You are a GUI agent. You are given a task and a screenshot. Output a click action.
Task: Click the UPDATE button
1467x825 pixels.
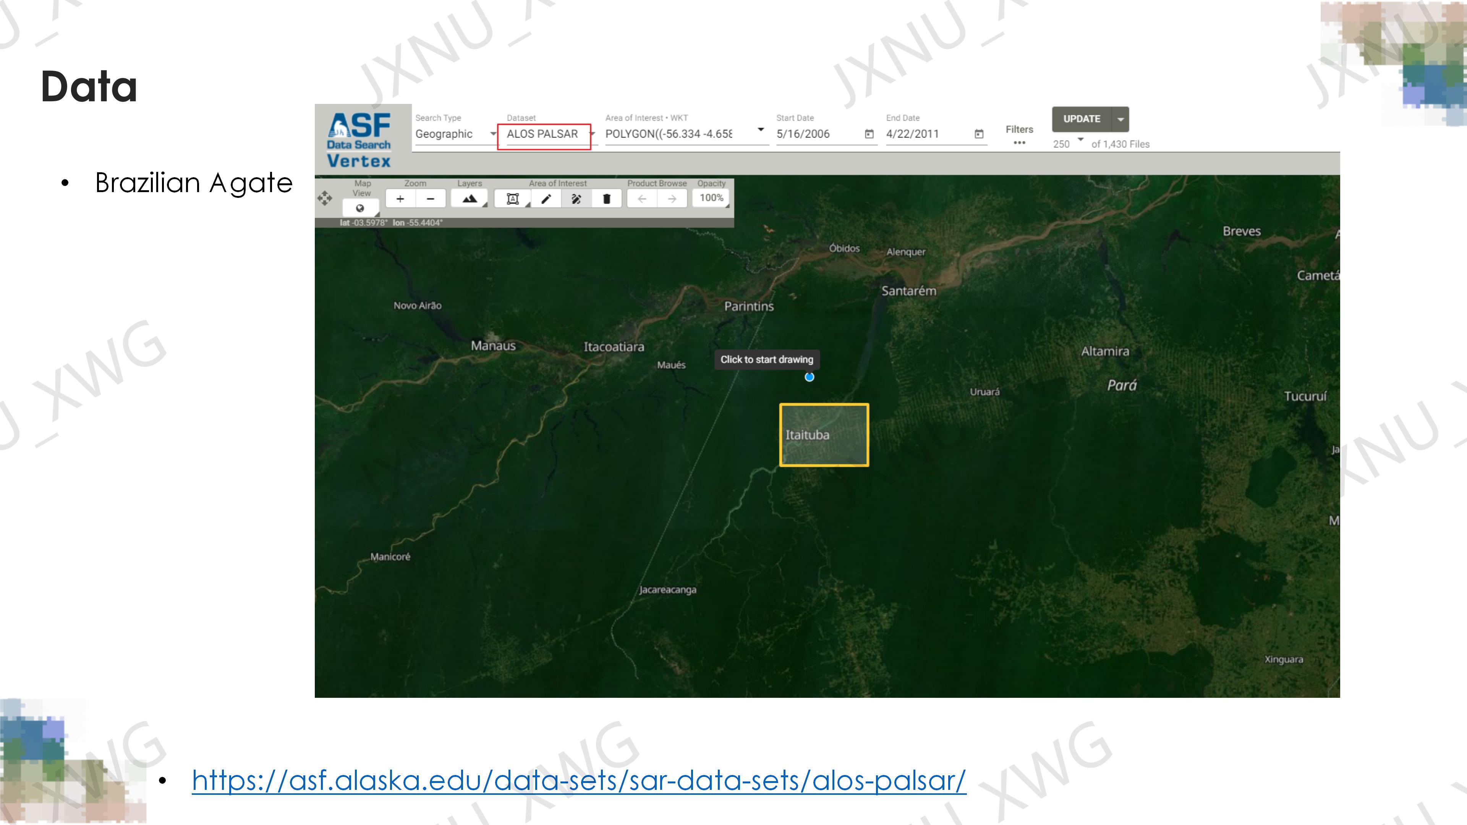pyautogui.click(x=1082, y=119)
